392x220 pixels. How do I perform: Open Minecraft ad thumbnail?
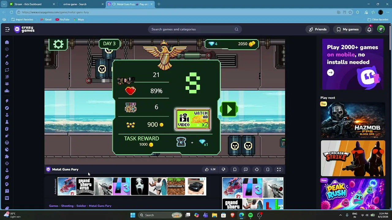[176, 186]
